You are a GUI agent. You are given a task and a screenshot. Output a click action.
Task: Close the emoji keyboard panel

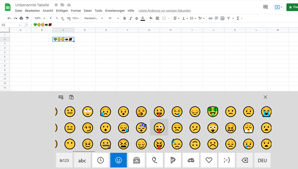265,97
